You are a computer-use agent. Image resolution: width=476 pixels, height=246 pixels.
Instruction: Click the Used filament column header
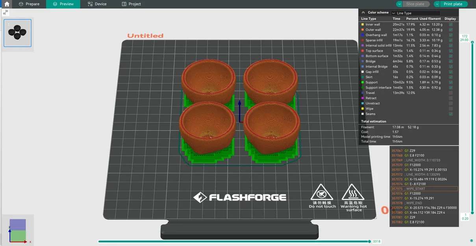430,18
